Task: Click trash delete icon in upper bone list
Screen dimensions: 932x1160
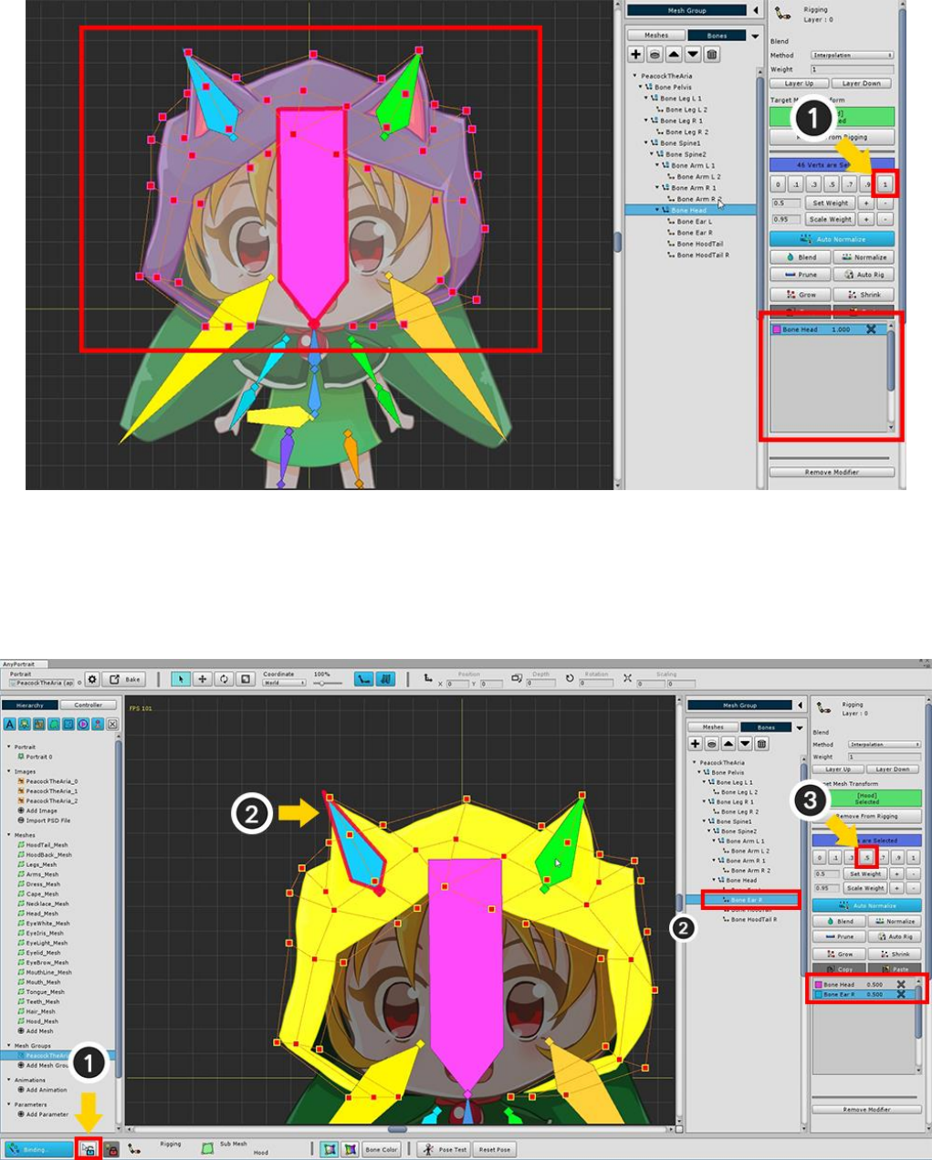Action: pyautogui.click(x=712, y=55)
